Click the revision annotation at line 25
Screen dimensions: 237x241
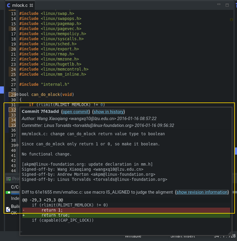pos(13,74)
